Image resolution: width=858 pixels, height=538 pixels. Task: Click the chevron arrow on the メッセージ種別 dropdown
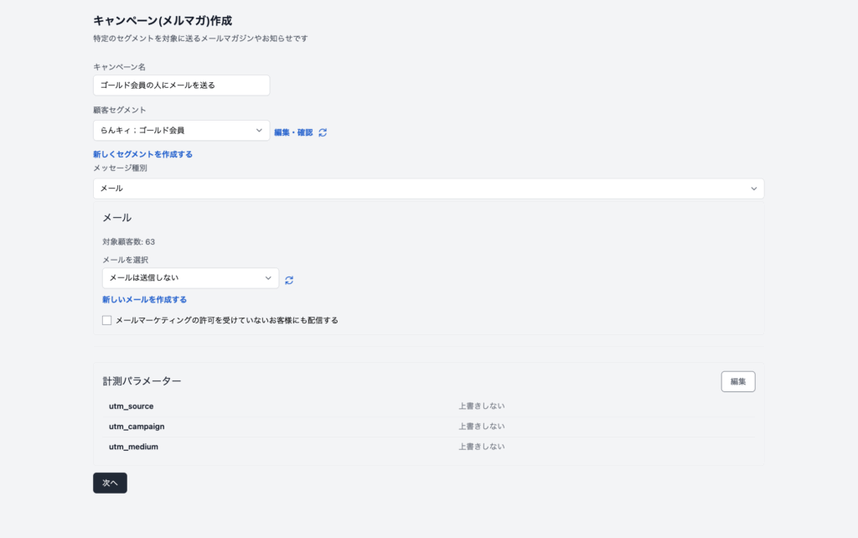[753, 189]
